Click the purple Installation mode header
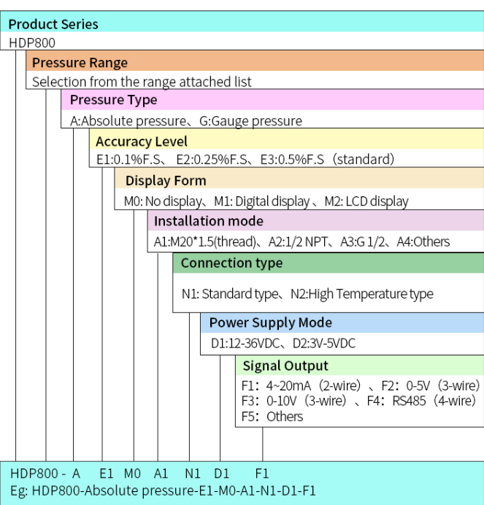This screenshot has height=505, width=484. click(x=209, y=221)
